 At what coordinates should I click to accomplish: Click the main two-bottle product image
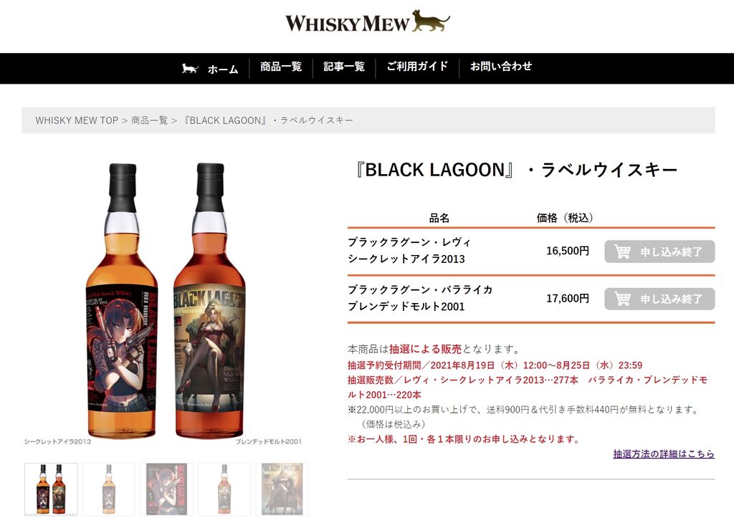pos(164,301)
